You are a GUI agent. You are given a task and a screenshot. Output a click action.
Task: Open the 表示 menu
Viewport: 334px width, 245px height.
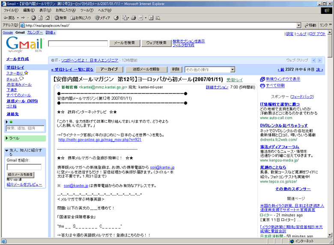click(x=45, y=10)
